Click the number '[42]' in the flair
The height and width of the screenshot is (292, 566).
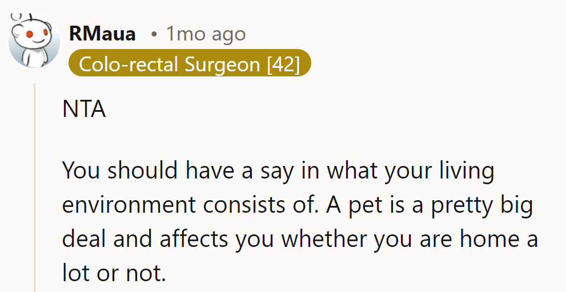pyautogui.click(x=283, y=64)
